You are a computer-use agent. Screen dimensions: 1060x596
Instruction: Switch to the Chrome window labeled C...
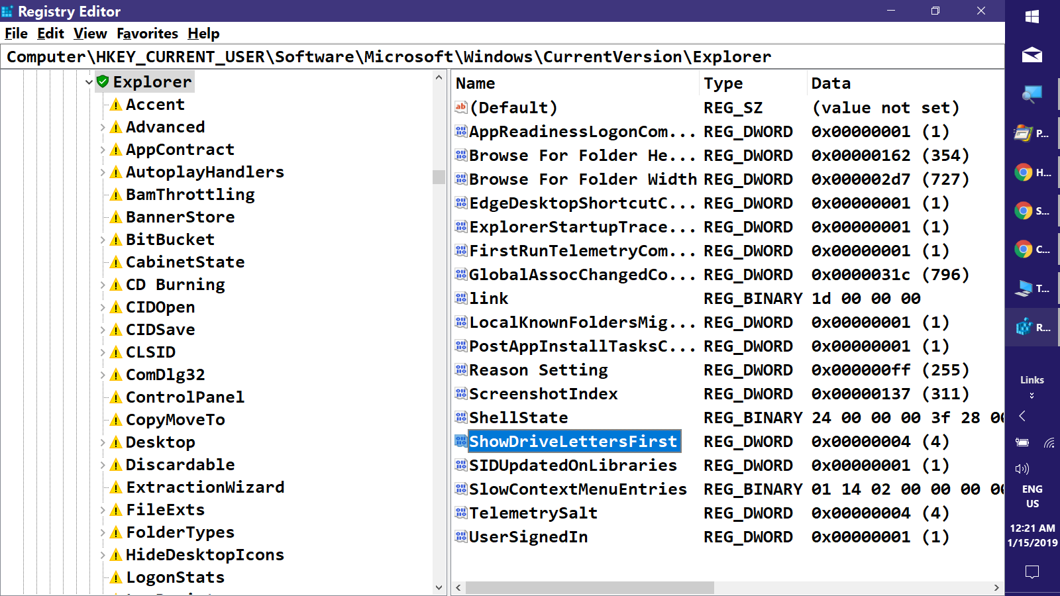(x=1032, y=250)
